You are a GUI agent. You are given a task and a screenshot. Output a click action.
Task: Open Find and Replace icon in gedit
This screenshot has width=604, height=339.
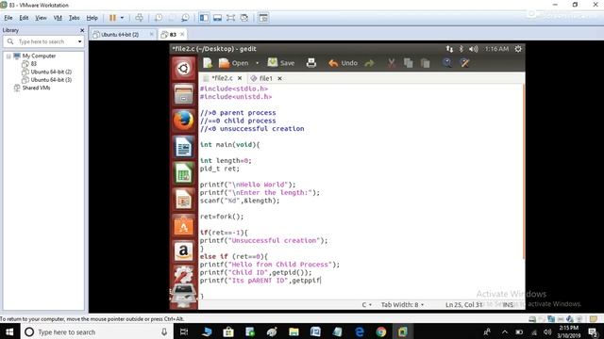pyautogui.click(x=464, y=63)
